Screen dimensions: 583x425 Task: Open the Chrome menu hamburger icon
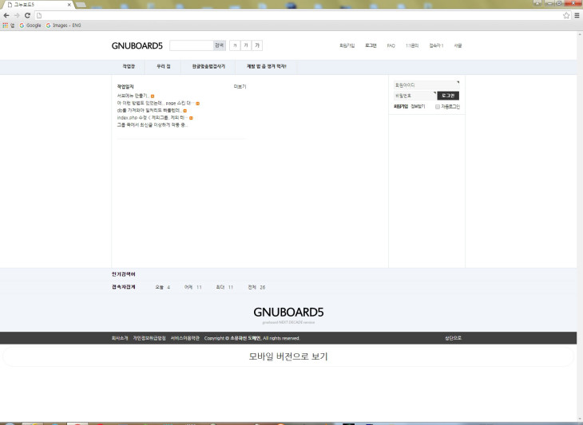(577, 15)
